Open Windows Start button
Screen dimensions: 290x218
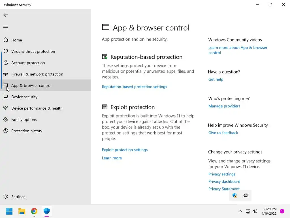(x=9, y=211)
